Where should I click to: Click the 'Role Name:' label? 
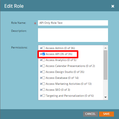tap(19, 23)
